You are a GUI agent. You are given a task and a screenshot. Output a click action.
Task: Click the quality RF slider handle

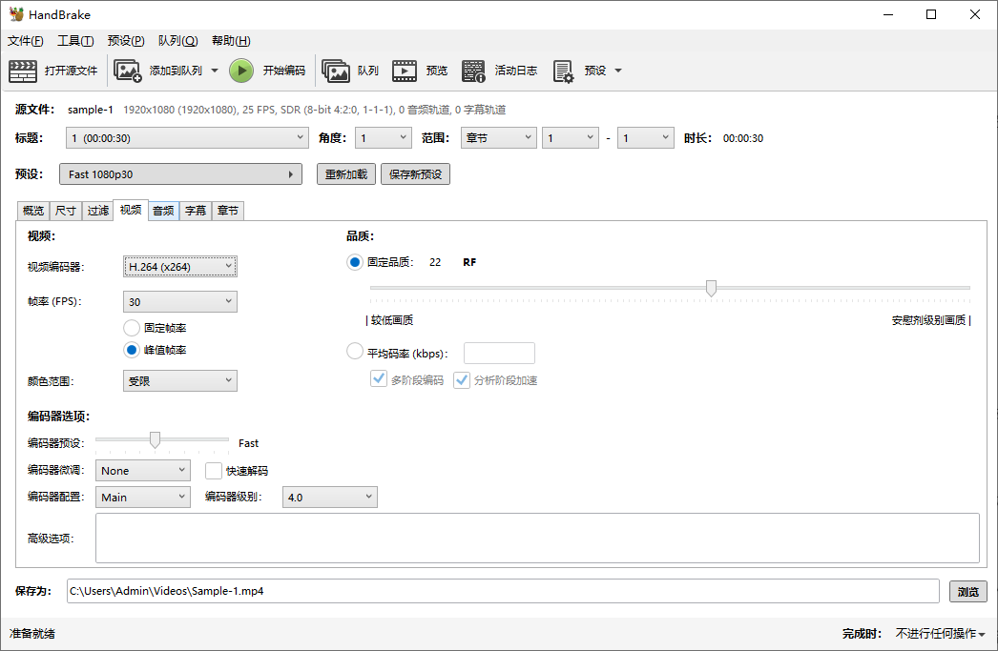pyautogui.click(x=711, y=288)
